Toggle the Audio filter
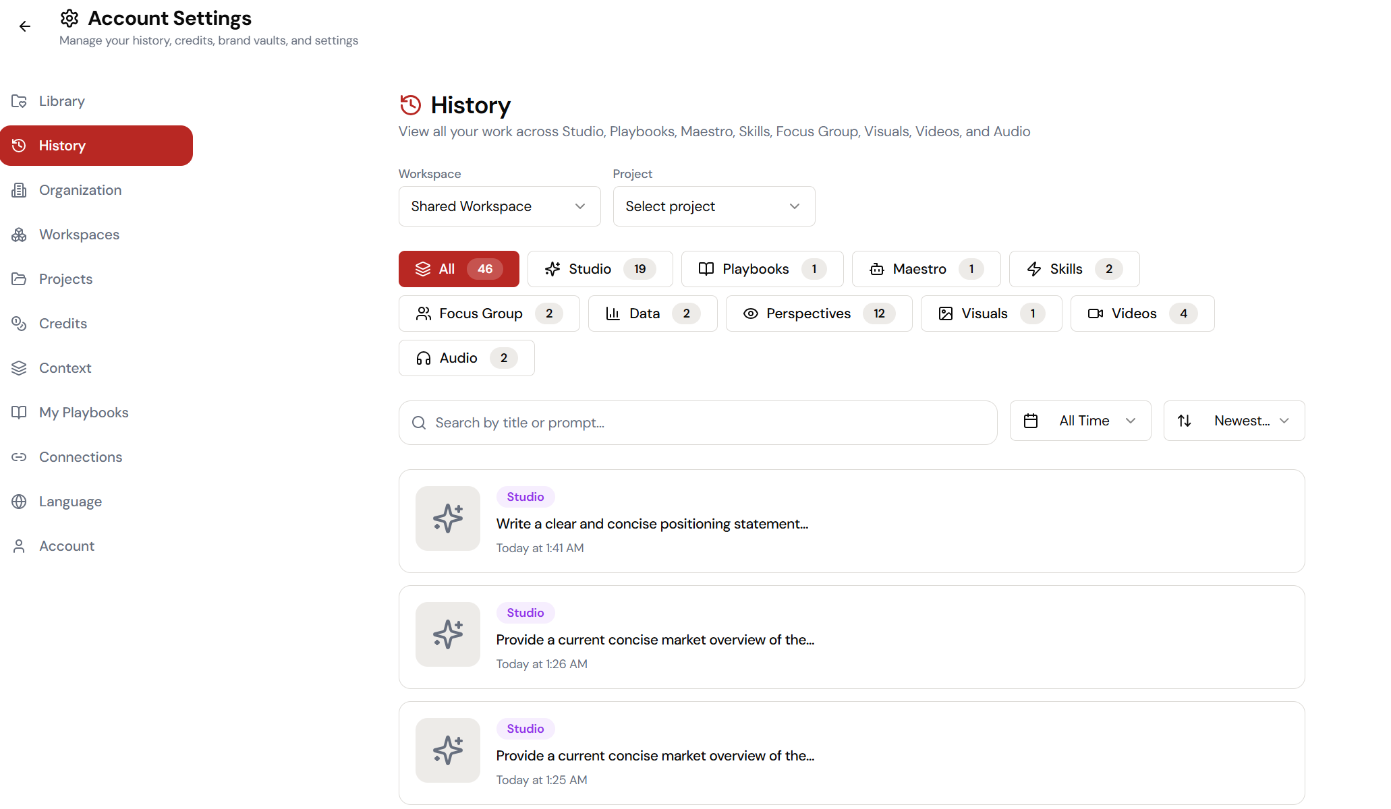 coord(465,357)
